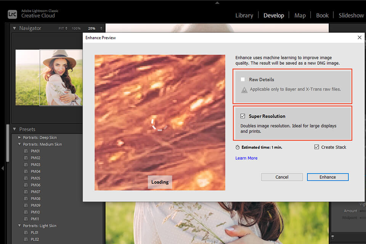The width and height of the screenshot is (366, 244).
Task: Click the PL02 preset icon
Action: tap(26, 239)
